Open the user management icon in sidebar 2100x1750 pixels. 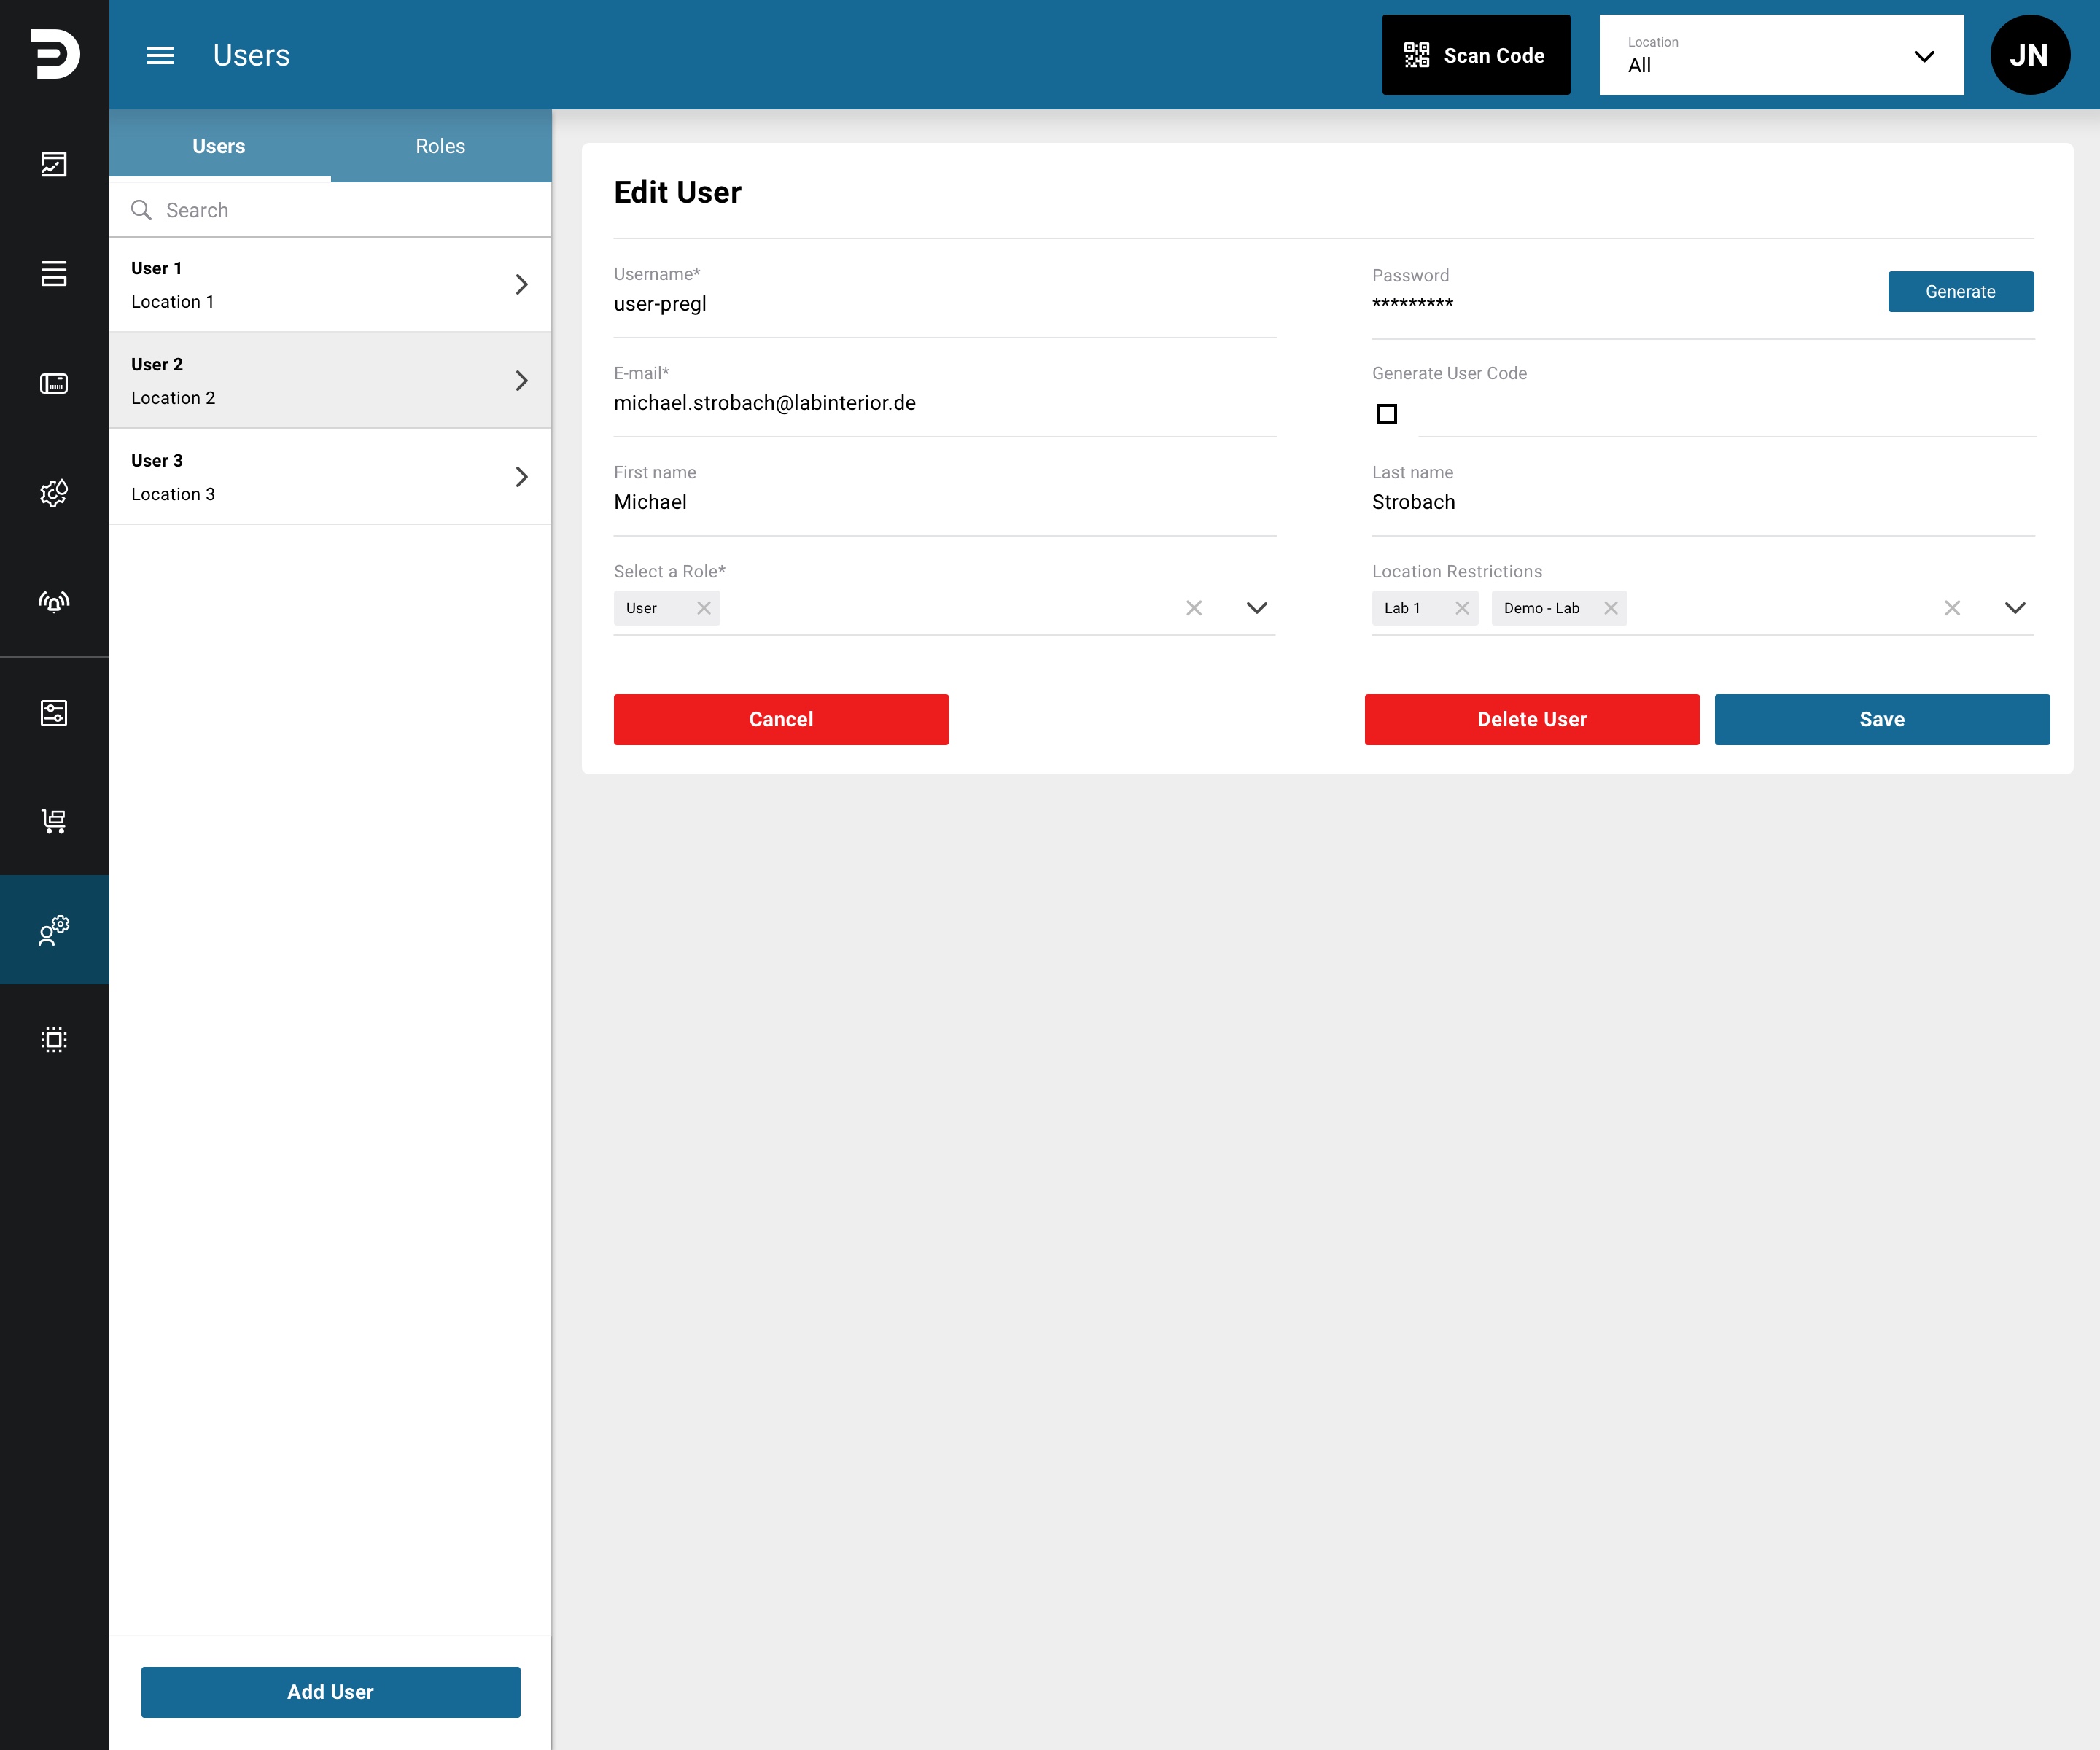pos(54,930)
